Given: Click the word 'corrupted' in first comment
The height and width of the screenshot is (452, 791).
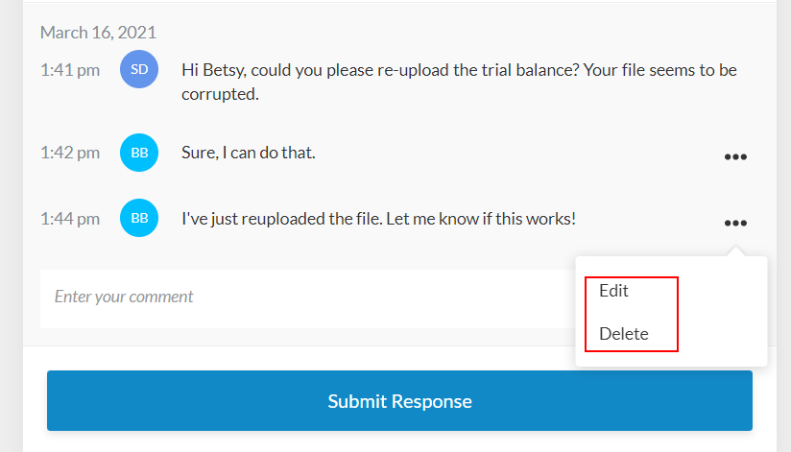Looking at the screenshot, I should [x=220, y=95].
